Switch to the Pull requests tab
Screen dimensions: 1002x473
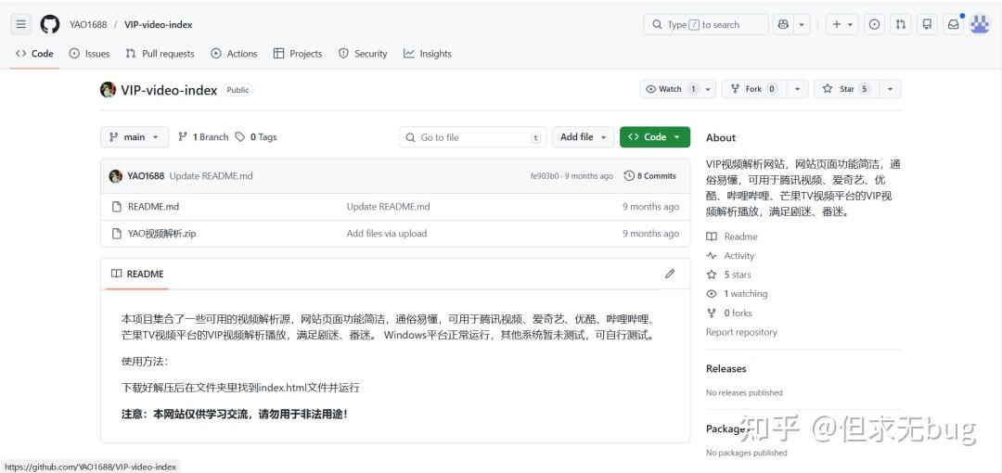coord(160,54)
